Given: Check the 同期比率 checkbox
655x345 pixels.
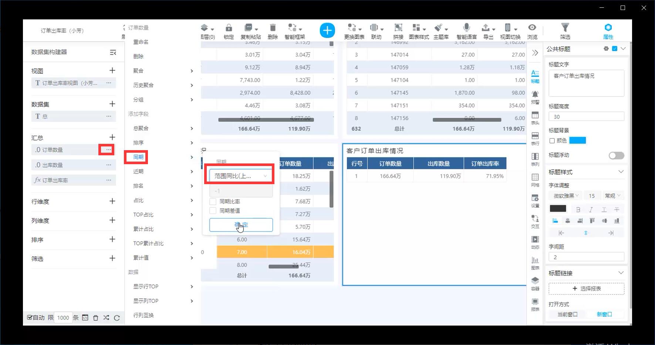Looking at the screenshot, I should (213, 202).
